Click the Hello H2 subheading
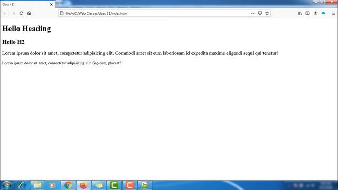 pyautogui.click(x=13, y=42)
